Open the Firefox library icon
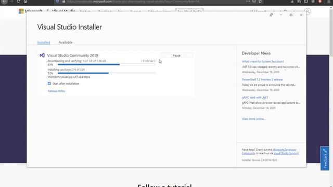 pyautogui.click(x=299, y=2)
